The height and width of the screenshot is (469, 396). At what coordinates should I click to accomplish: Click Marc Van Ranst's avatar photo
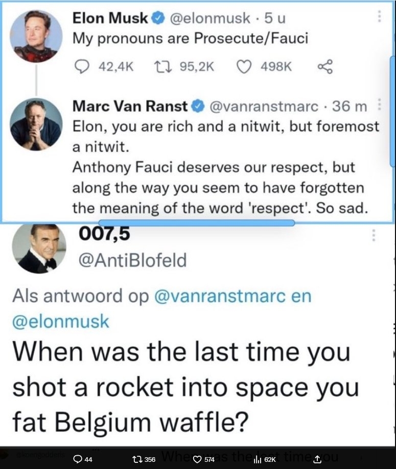pyautogui.click(x=36, y=124)
